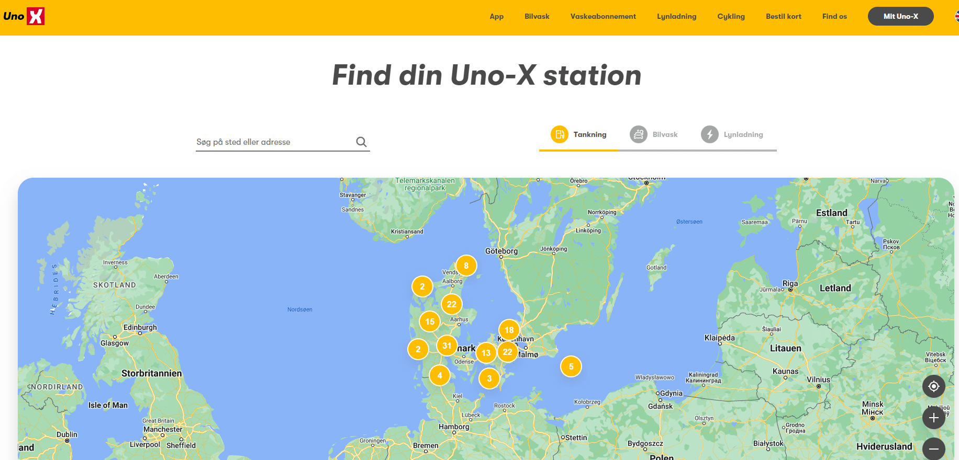
Task: Zoom in on the map
Action: 933,418
